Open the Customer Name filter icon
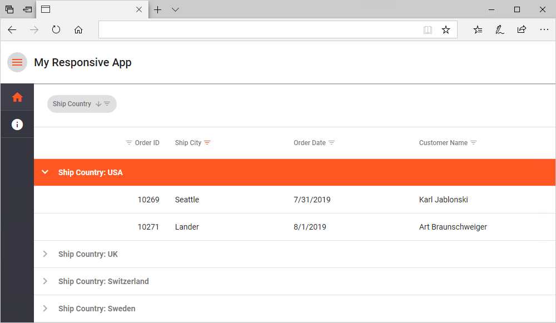 474,143
